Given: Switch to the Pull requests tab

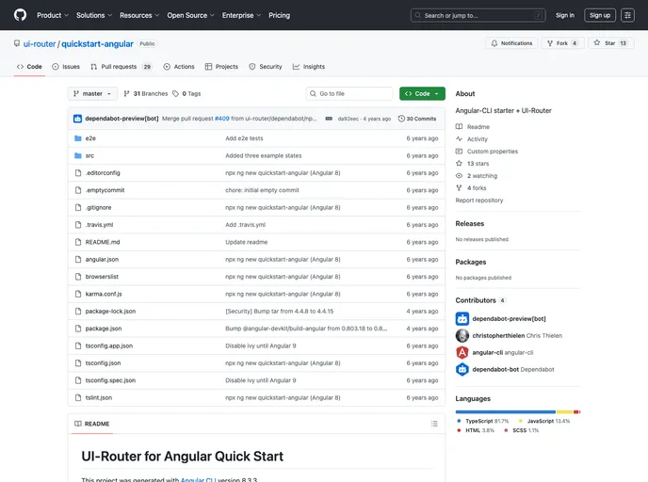Looking at the screenshot, I should coord(121,67).
